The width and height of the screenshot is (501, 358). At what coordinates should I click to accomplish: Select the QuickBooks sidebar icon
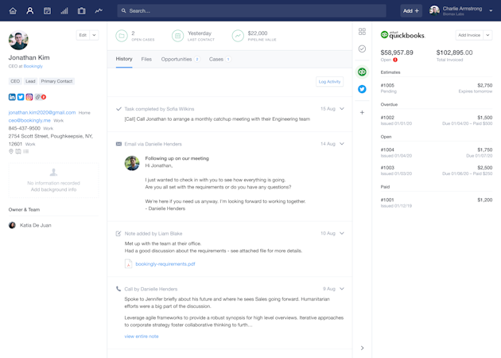click(x=362, y=72)
